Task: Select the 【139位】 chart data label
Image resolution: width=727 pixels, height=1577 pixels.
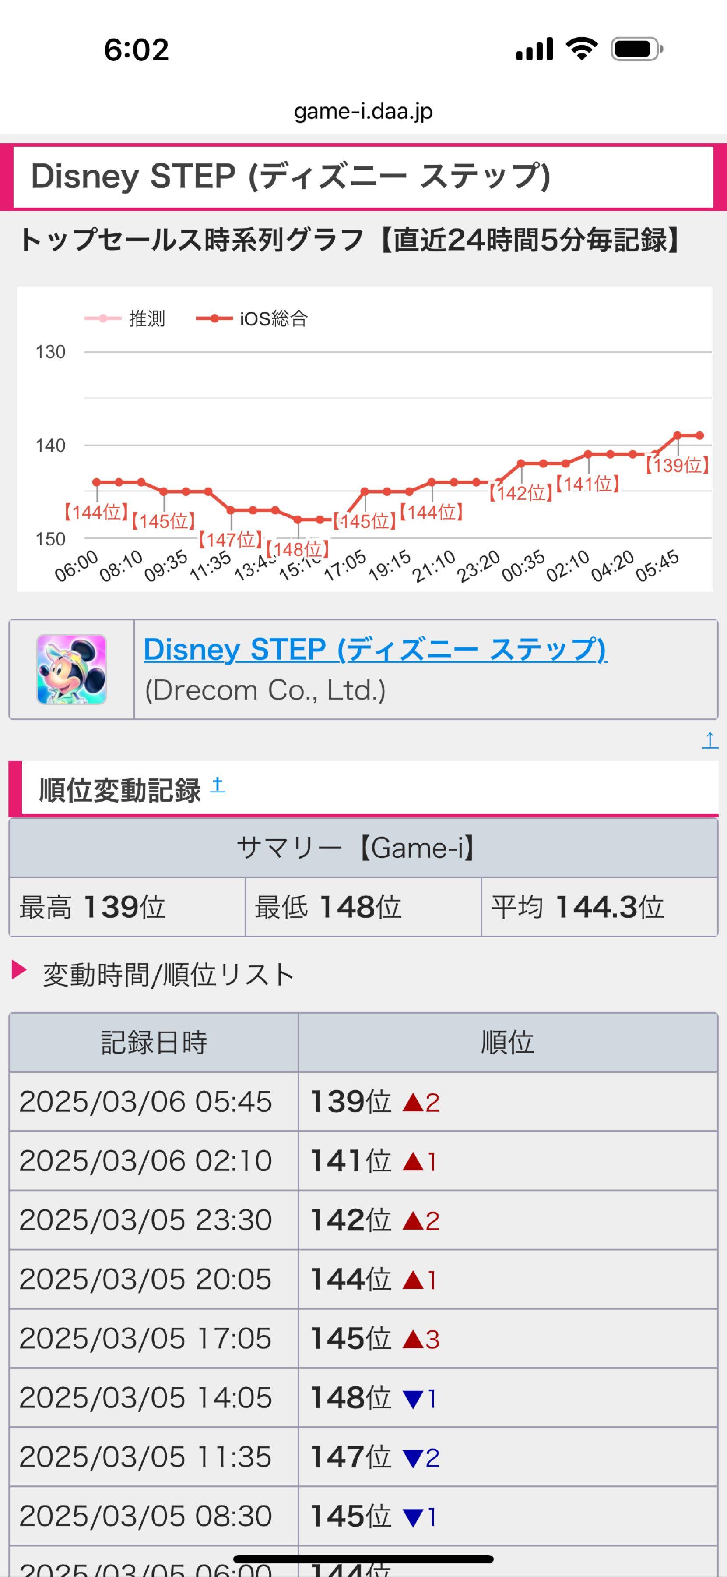Action: [x=677, y=465]
